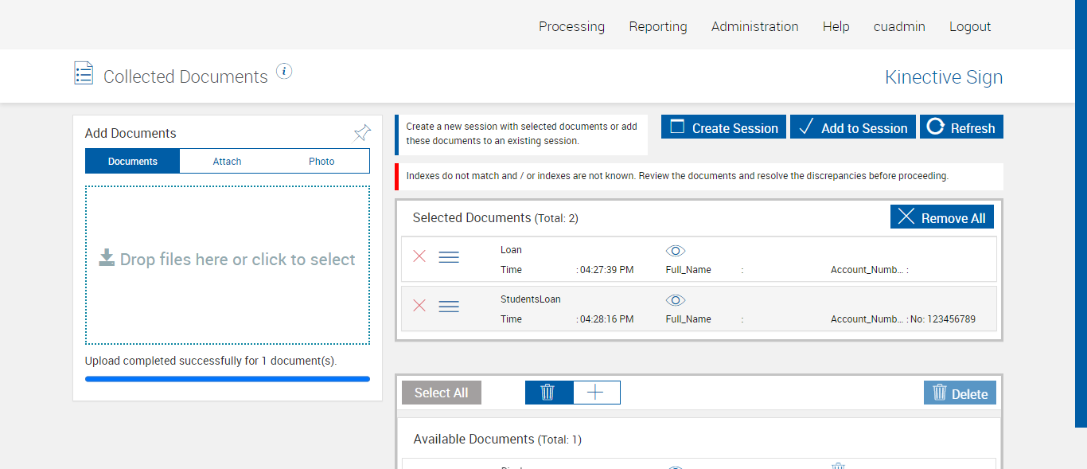Click the reorder handle on Loan row
Image resolution: width=1087 pixels, height=469 pixels.
(449, 257)
